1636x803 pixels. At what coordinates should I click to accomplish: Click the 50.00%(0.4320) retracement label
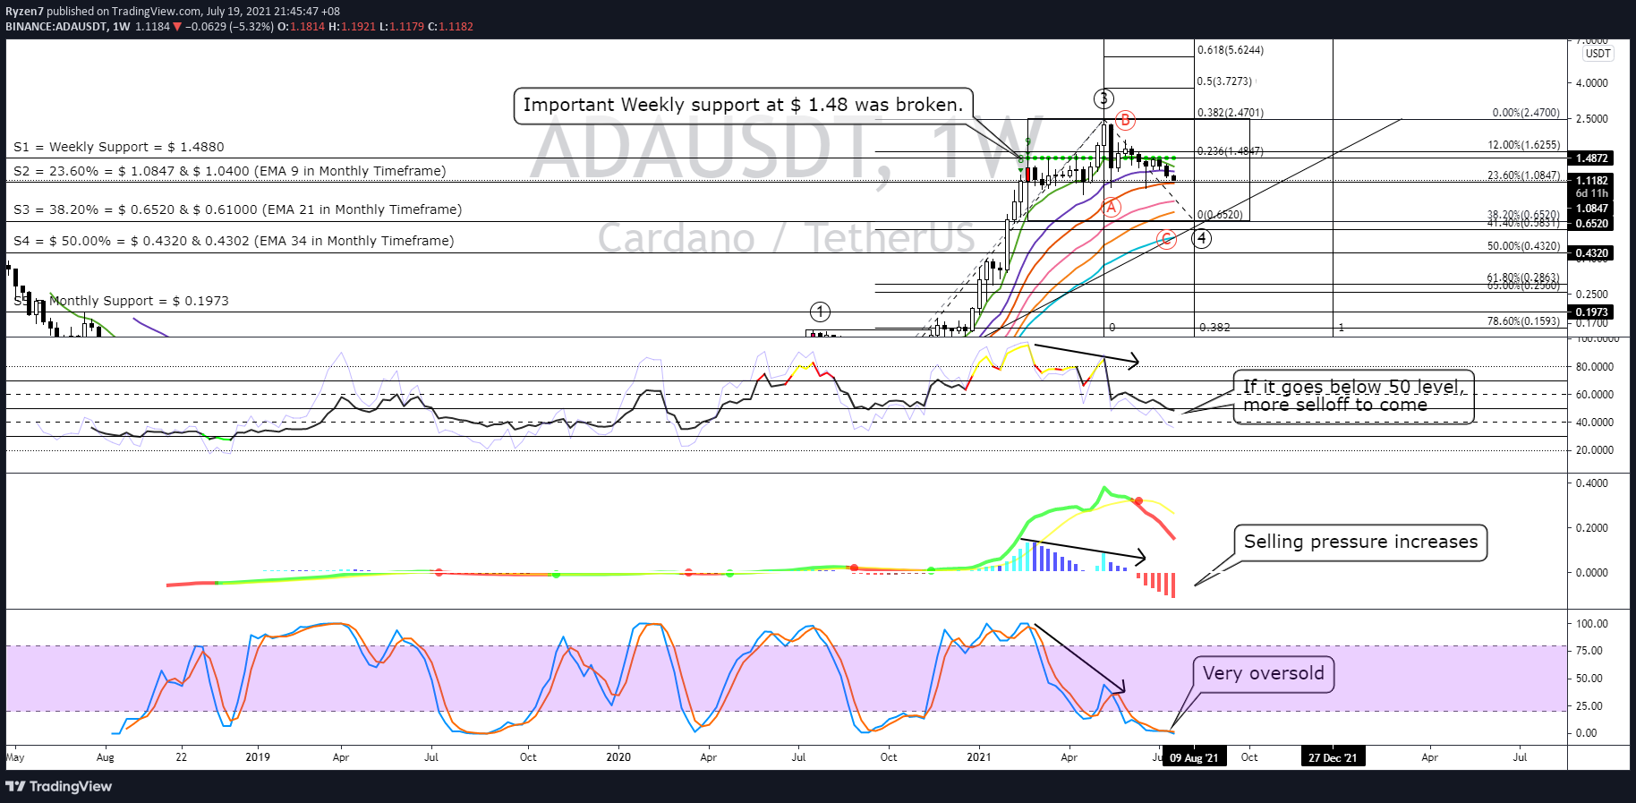1524,245
